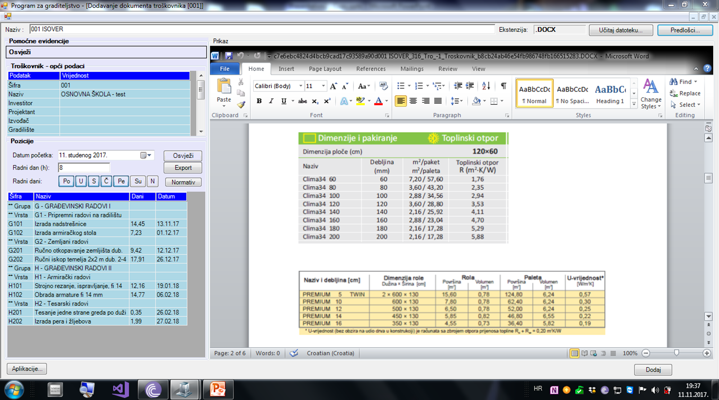
Task: Click the Clear Formatting icon
Action: (x=383, y=86)
